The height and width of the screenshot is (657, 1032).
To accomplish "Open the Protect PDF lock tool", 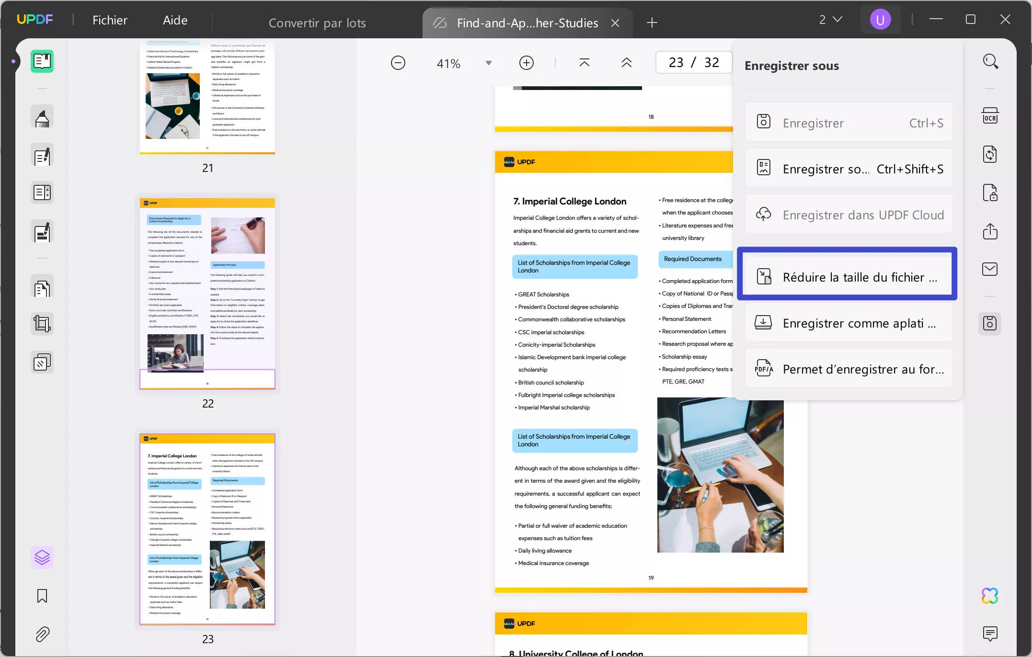I will click(x=990, y=193).
